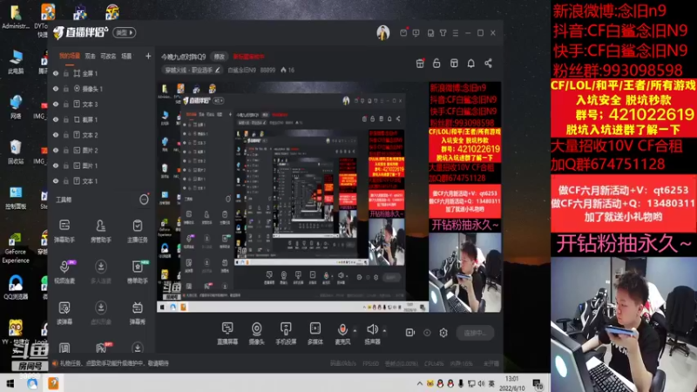Open the dropdown pill beside 直播伴侣 logo
The height and width of the screenshot is (392, 697).
[x=125, y=32]
